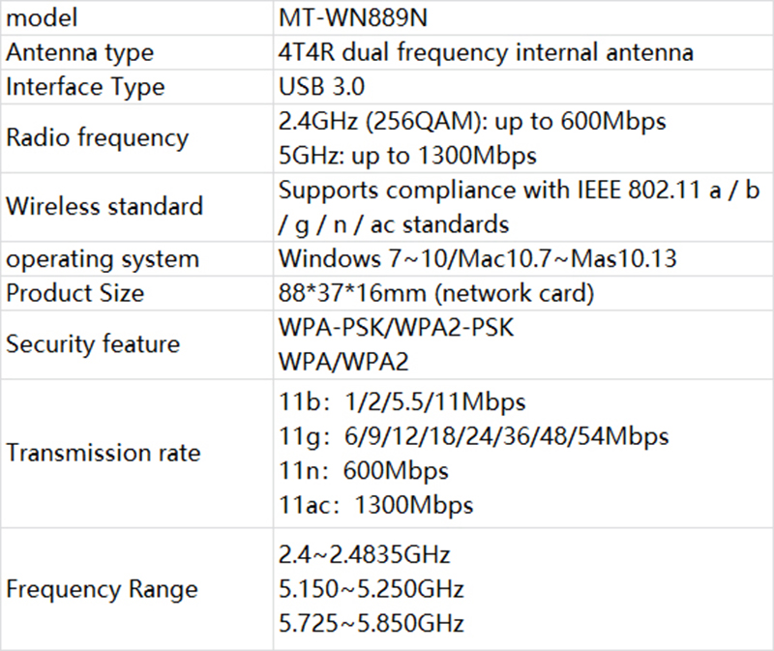Select the WPA-PSK/WPA2-PSK text line
The image size is (774, 651).
pos(395,328)
